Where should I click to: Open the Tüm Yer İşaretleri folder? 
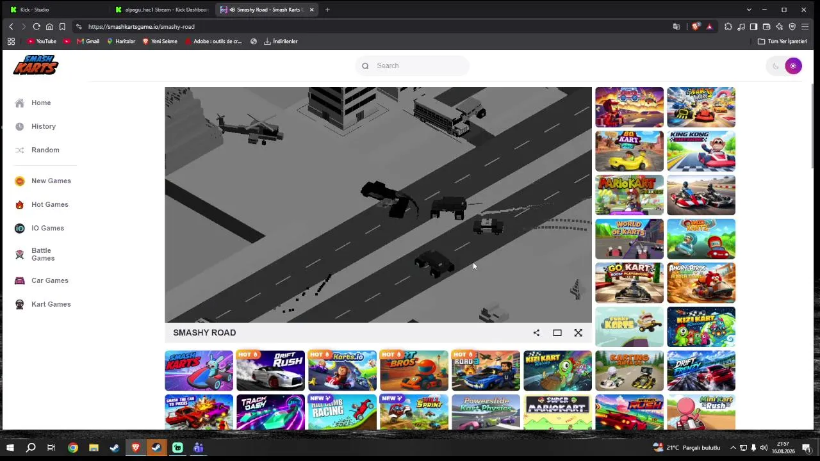coord(782,41)
